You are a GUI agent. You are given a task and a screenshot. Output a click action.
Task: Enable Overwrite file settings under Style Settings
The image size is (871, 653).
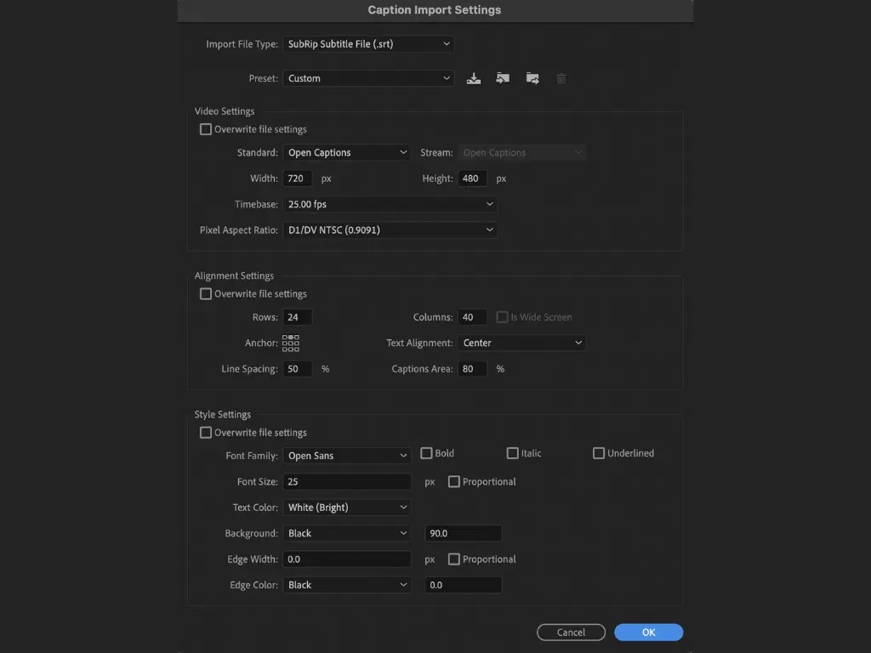pyautogui.click(x=206, y=433)
